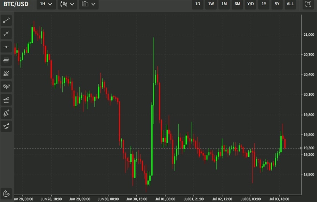The height and width of the screenshot is (202, 317).
Task: Select the trend line drawing tool
Action: click(x=6, y=20)
